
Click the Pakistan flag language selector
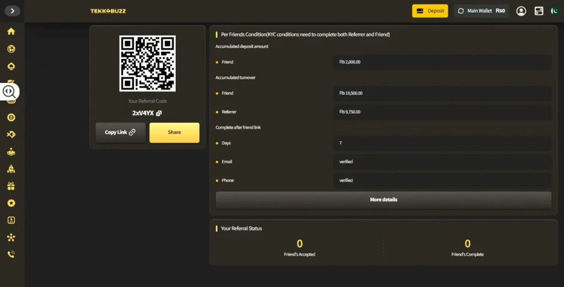[x=555, y=11]
